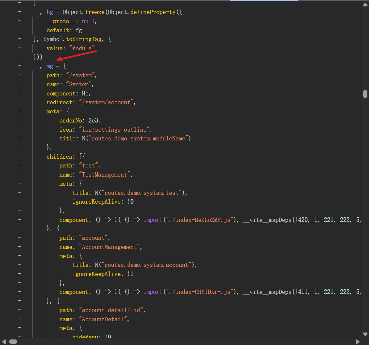Click the gutter marker beside redirect: "/system/account"

click(x=20, y=102)
